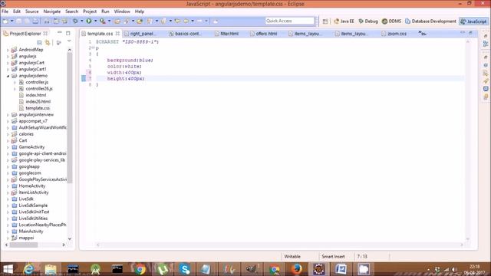Click the Windows Start button
The height and width of the screenshot is (276, 491).
(x=8, y=269)
